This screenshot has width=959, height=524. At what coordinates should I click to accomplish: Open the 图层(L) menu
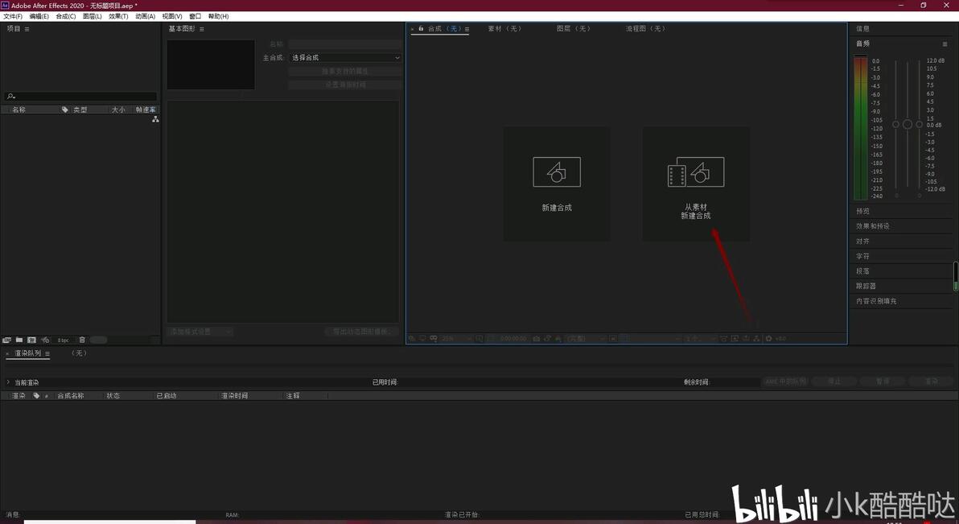93,17
